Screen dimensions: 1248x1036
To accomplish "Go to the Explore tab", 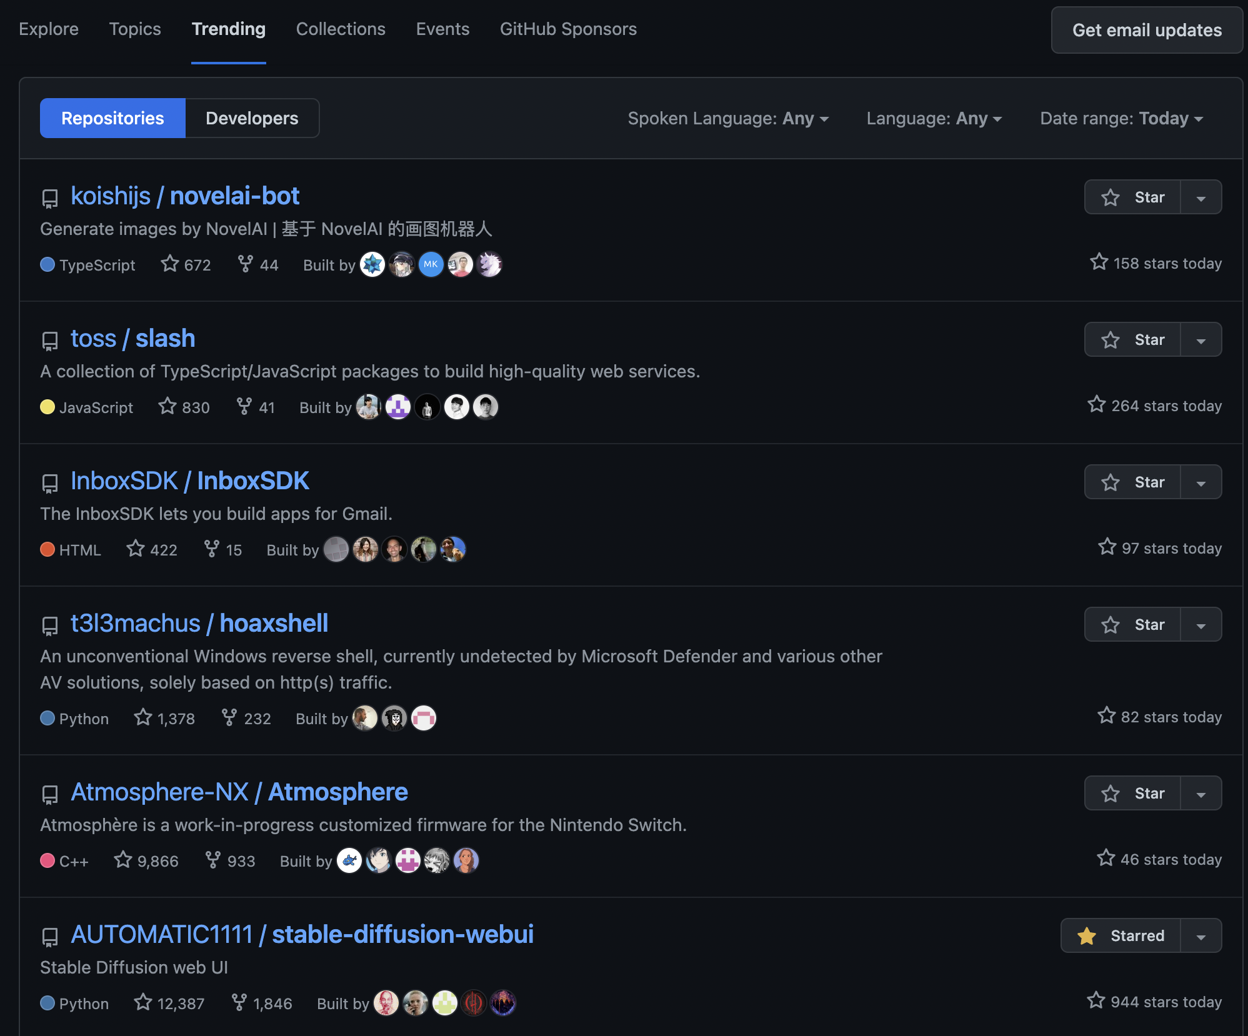I will pyautogui.click(x=49, y=29).
